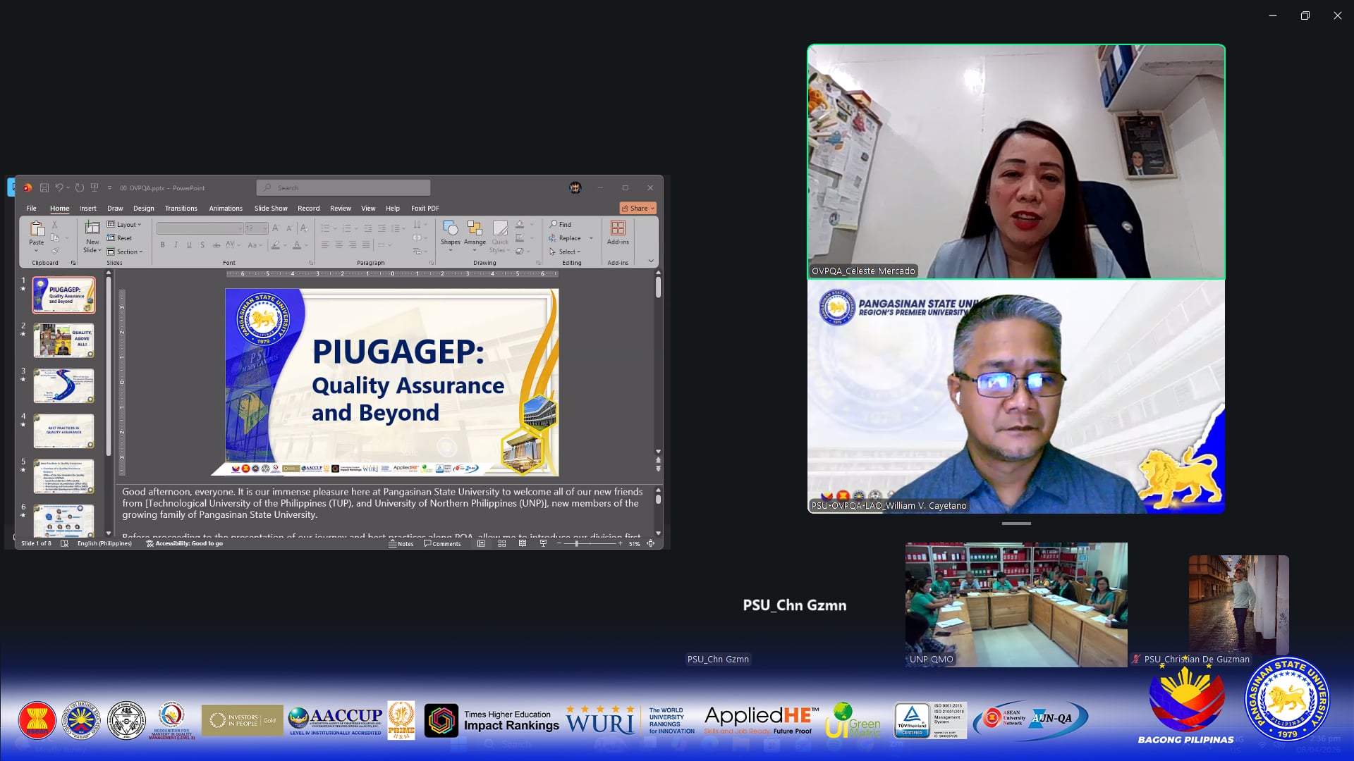Toggle Normal view button

pyautogui.click(x=481, y=543)
